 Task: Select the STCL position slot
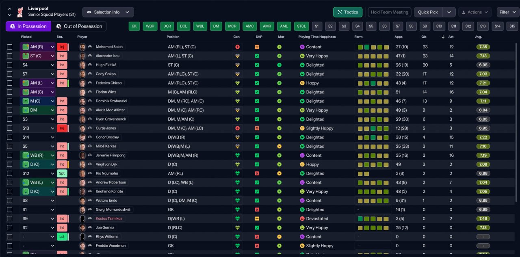[x=301, y=26]
